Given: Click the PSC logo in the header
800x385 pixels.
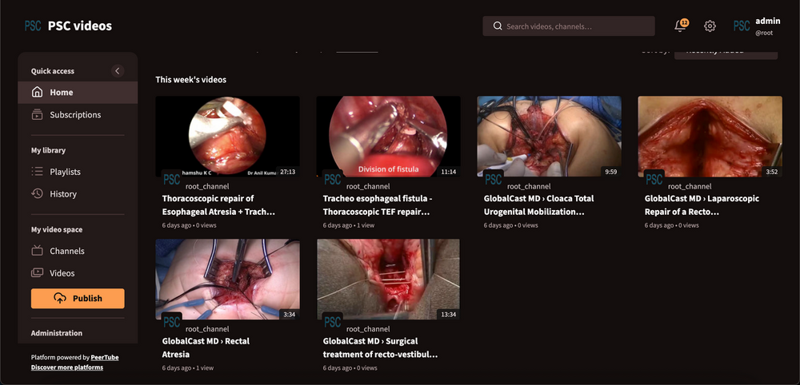Looking at the screenshot, I should click(x=33, y=26).
